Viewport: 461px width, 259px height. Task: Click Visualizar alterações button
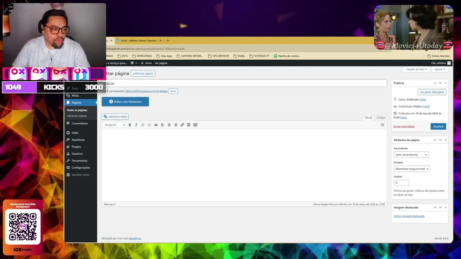pos(432,92)
